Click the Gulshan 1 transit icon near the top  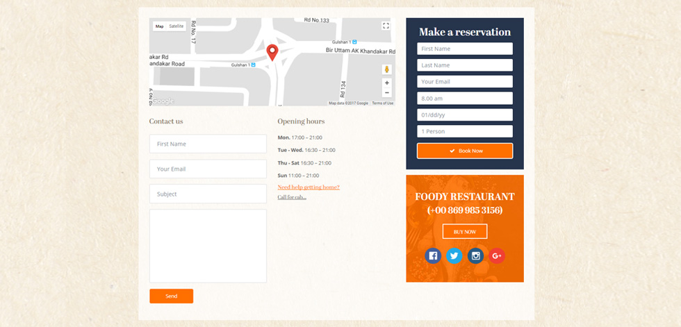(354, 42)
